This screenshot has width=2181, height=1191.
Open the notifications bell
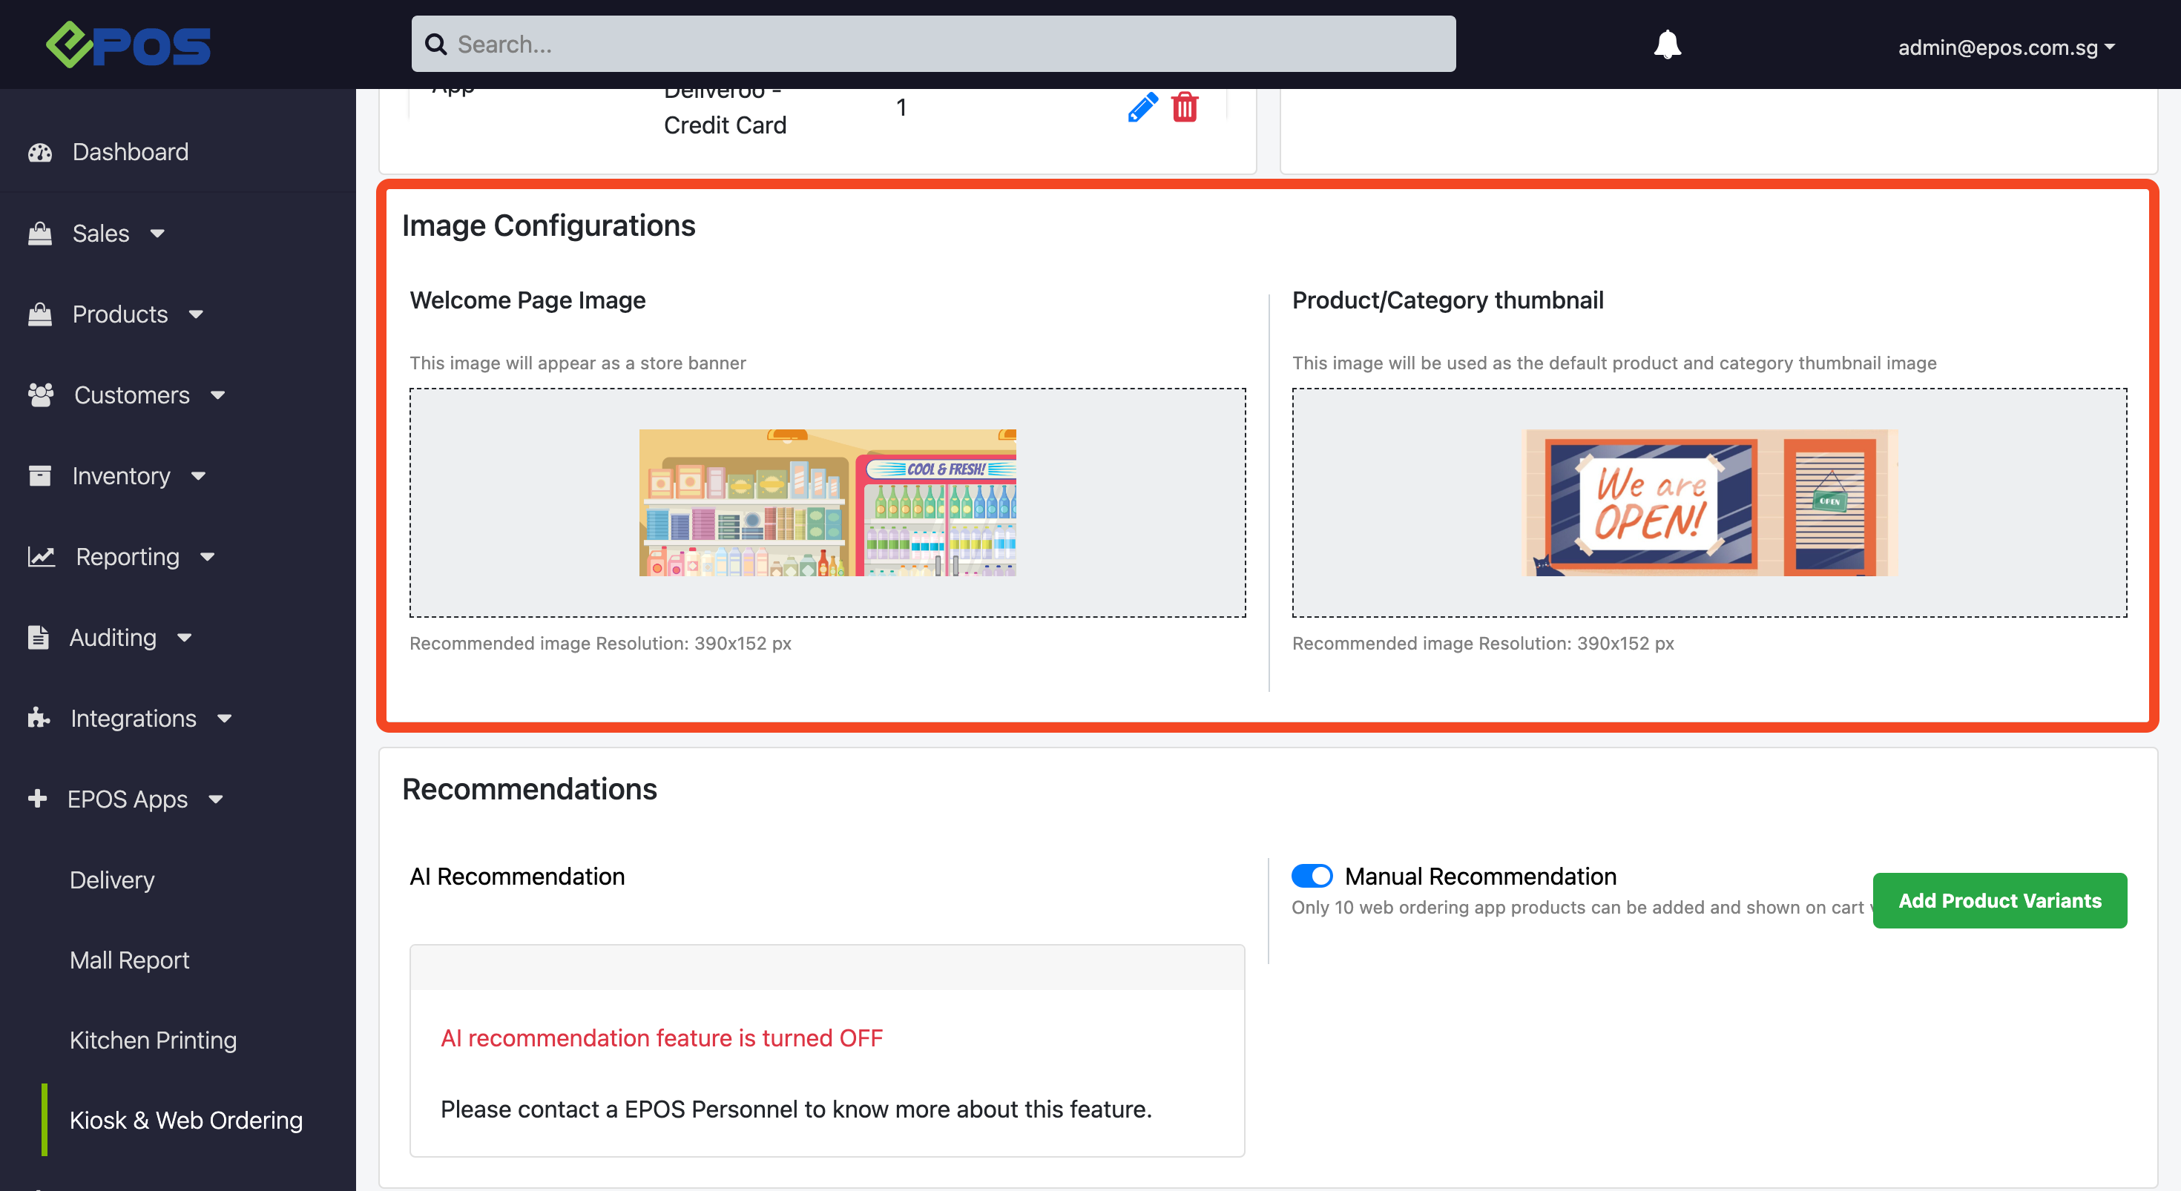tap(1667, 44)
